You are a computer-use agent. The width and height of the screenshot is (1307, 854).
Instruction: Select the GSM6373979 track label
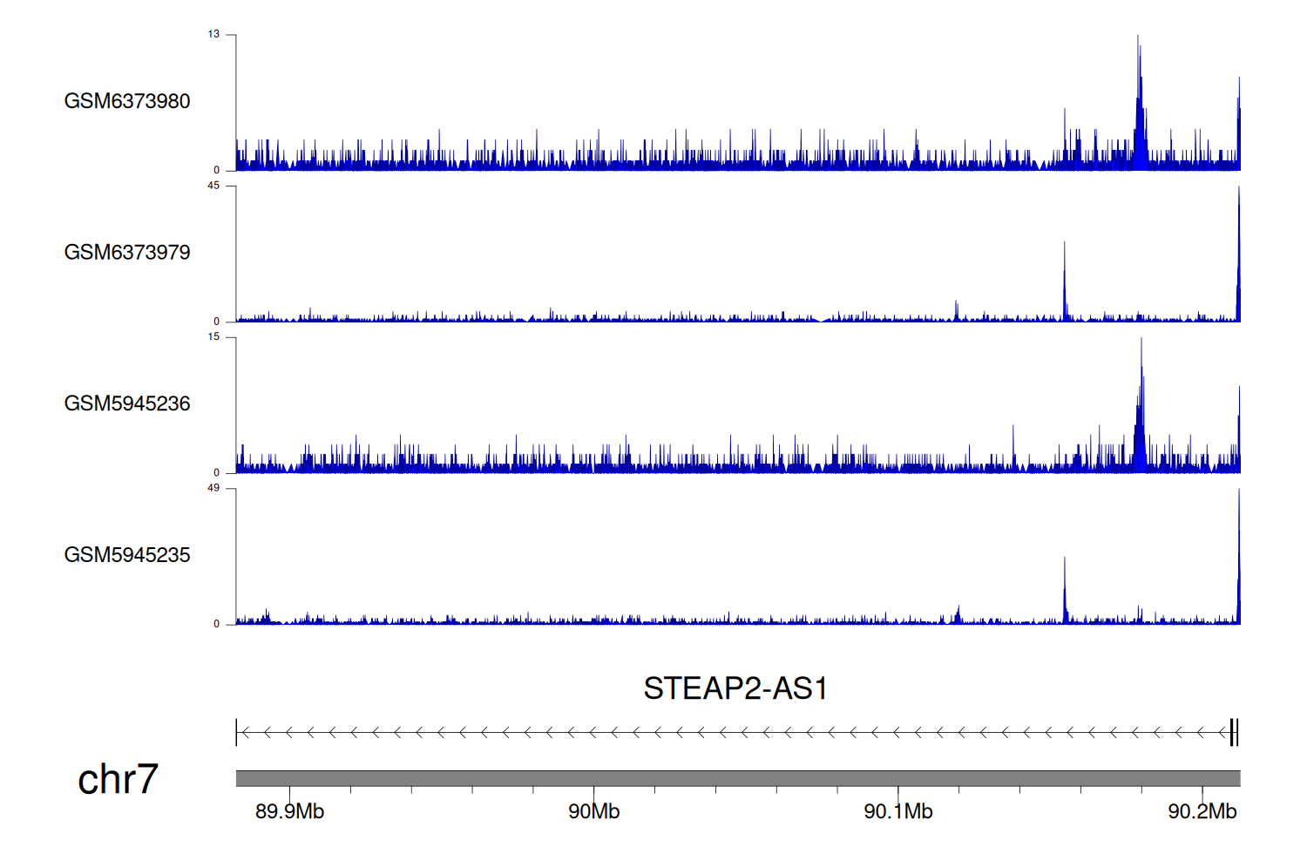point(127,253)
